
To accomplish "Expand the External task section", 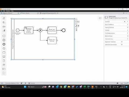I will pyautogui.click(x=116, y=36).
